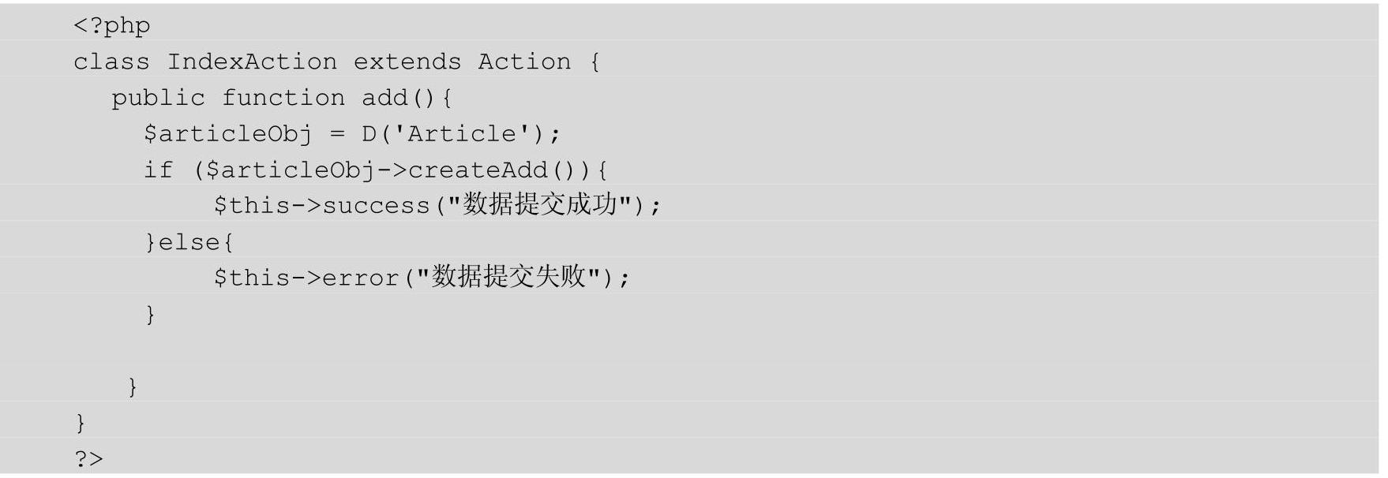
Task: Click the $articleObj variable assignment
Action: point(227,134)
